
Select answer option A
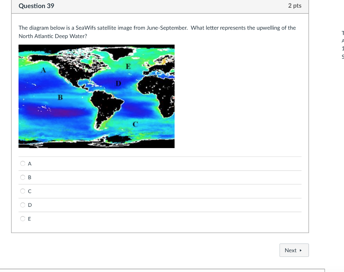pyautogui.click(x=23, y=164)
